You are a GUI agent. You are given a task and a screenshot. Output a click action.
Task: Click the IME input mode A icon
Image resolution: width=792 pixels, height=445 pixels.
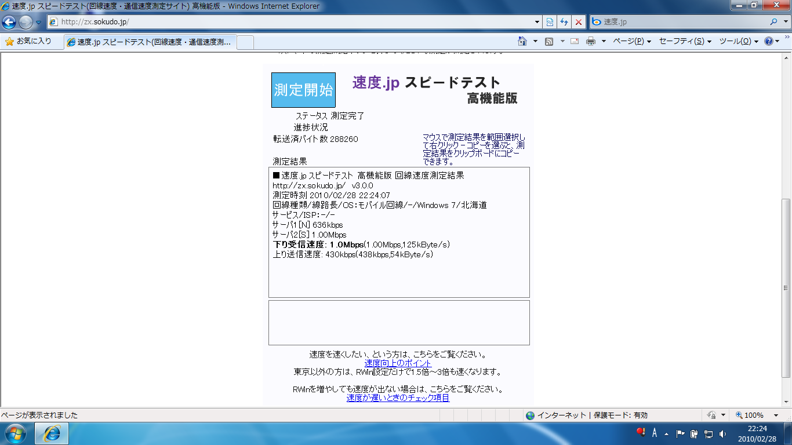tap(655, 433)
